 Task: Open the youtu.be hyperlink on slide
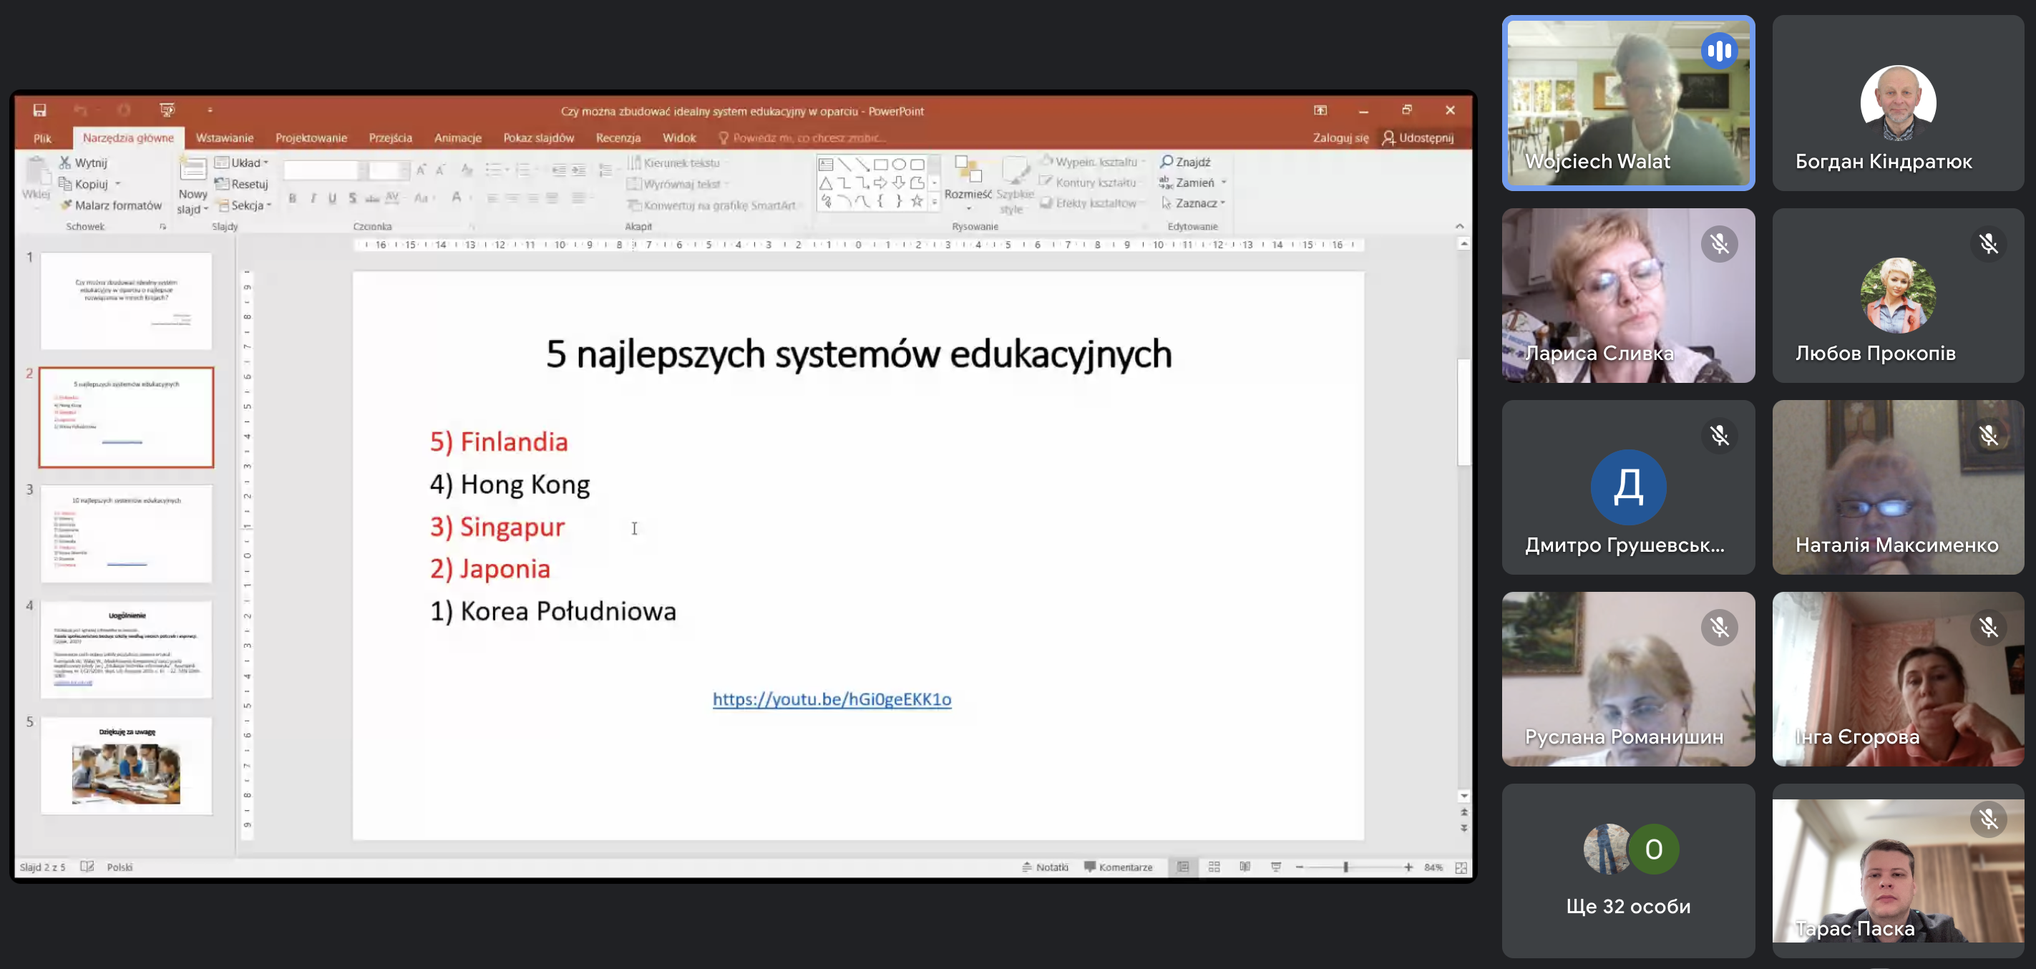coord(832,698)
